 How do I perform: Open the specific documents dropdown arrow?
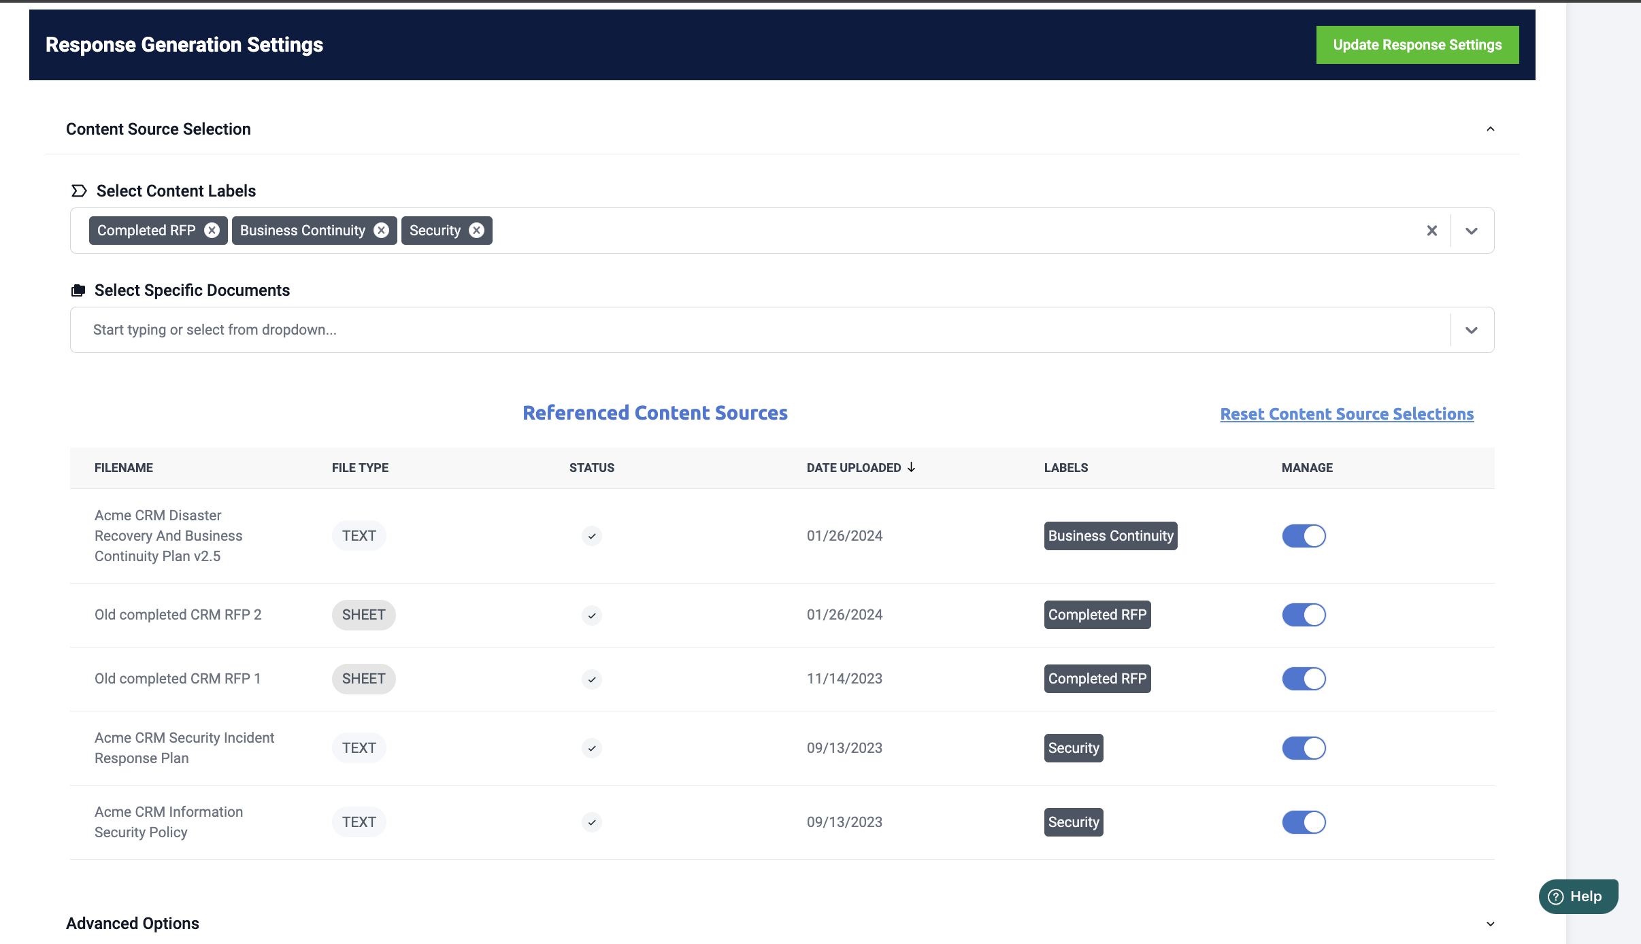1472,330
